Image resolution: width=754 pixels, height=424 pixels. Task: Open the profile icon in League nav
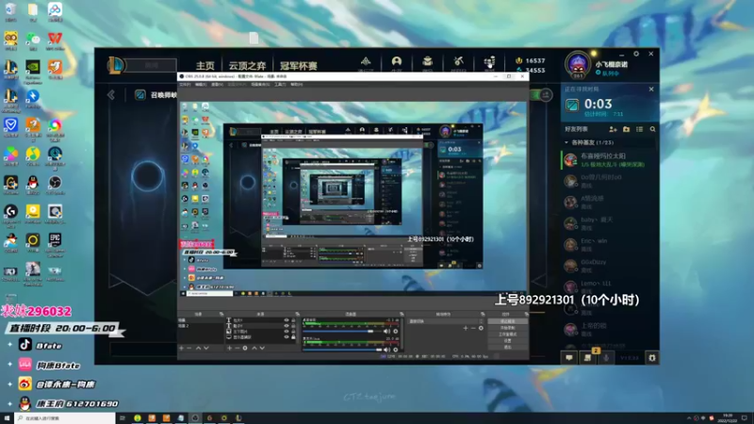(x=396, y=61)
